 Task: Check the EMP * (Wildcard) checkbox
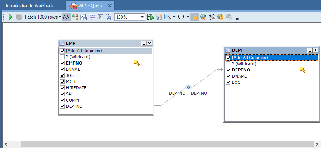click(x=63, y=57)
